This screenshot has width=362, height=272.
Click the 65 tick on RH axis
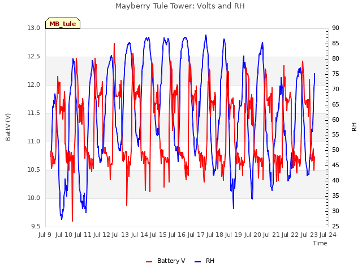pos(335,104)
